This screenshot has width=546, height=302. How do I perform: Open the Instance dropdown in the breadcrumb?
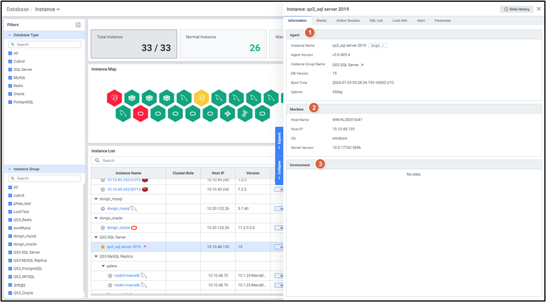coord(47,9)
